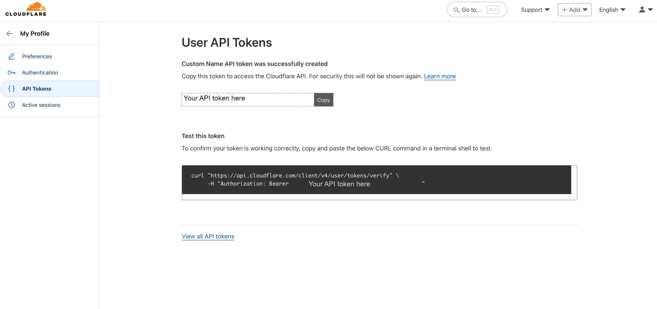Click the API token text field
This screenshot has width=657, height=309.
[248, 100]
